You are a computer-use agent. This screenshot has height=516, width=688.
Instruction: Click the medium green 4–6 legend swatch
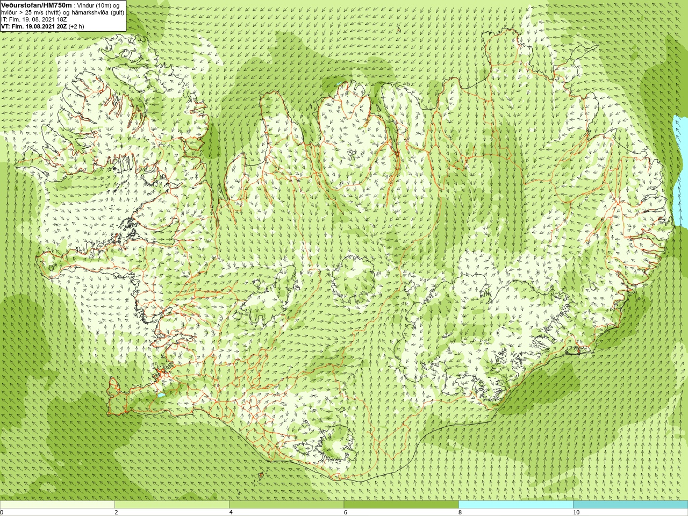(x=286, y=505)
